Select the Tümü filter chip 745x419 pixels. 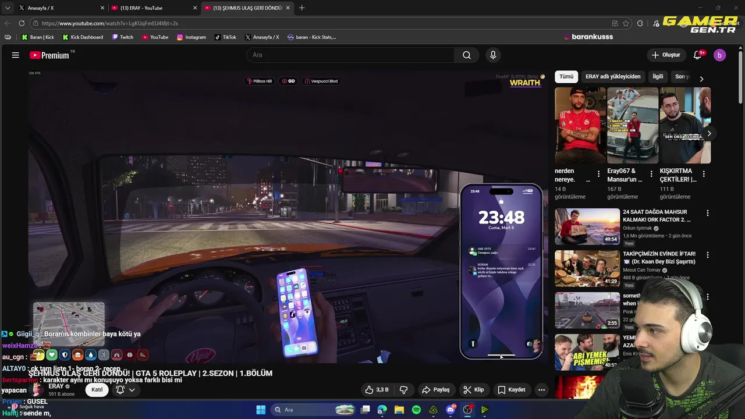point(566,76)
